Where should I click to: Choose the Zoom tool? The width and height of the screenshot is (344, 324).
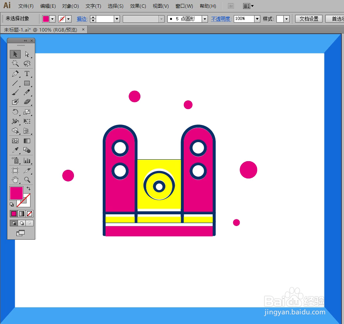point(27,180)
